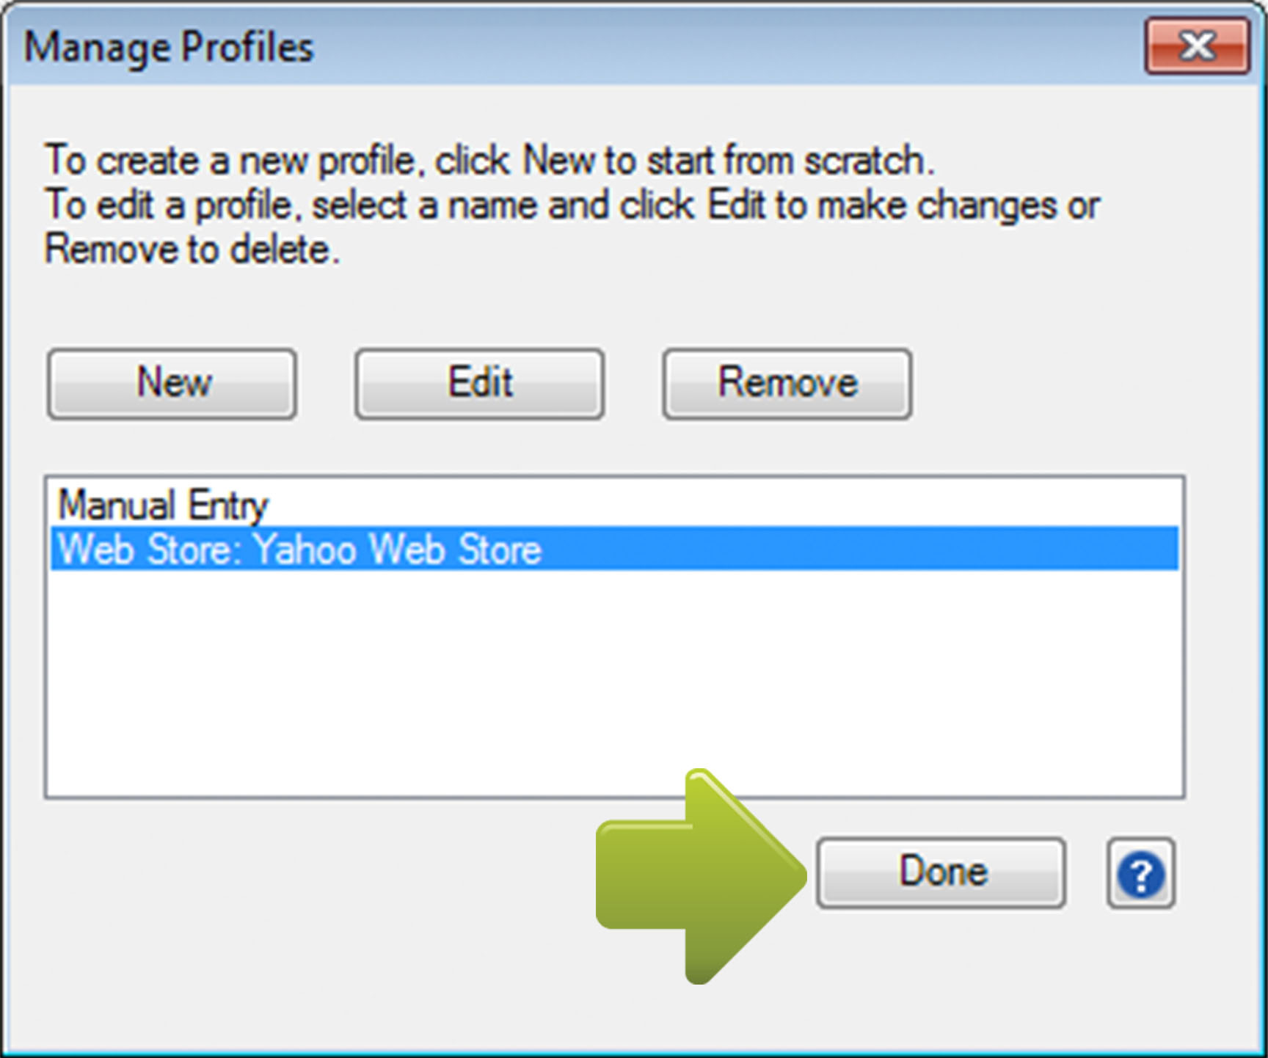Click the 'To create a new profile' instruction line
Image resolution: width=1268 pixels, height=1058 pixels.
(489, 160)
